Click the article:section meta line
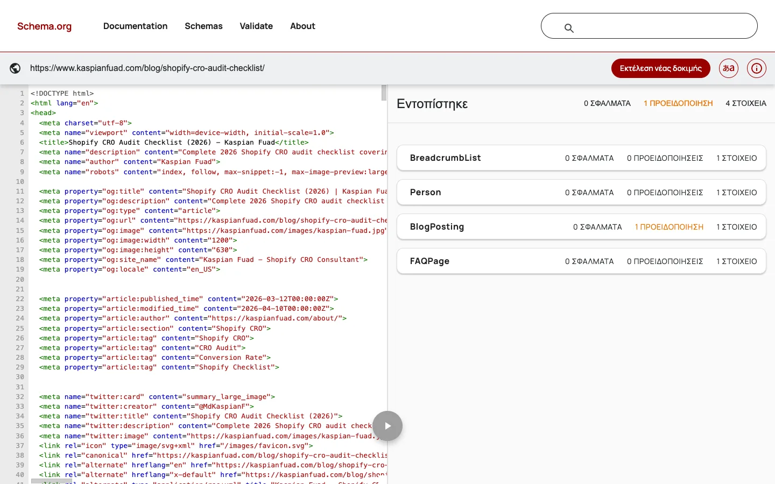Image resolution: width=775 pixels, height=484 pixels. [x=155, y=329]
